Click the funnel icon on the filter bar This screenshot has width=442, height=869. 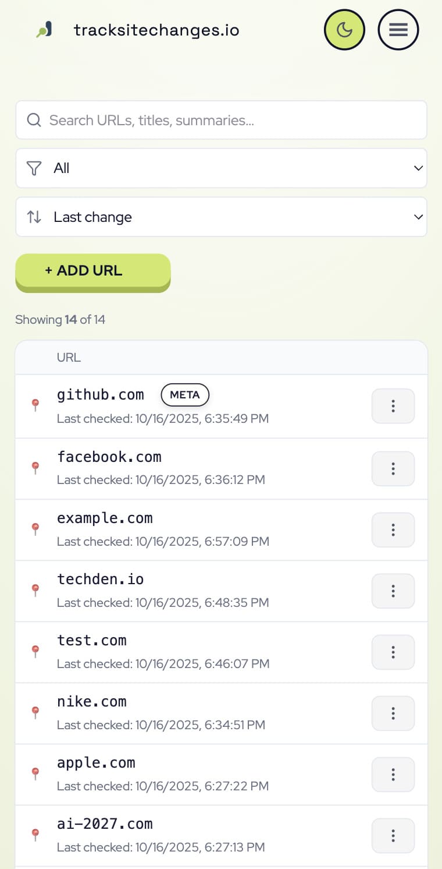[x=34, y=168]
